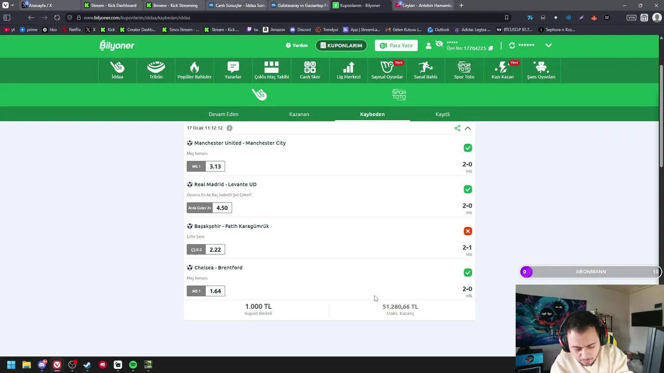The height and width of the screenshot is (373, 664).
Task: Open the Discord bookmark
Action: [x=300, y=30]
